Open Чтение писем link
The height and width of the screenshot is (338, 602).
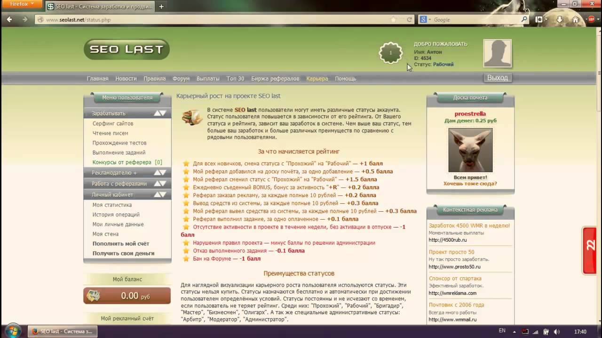tap(110, 133)
